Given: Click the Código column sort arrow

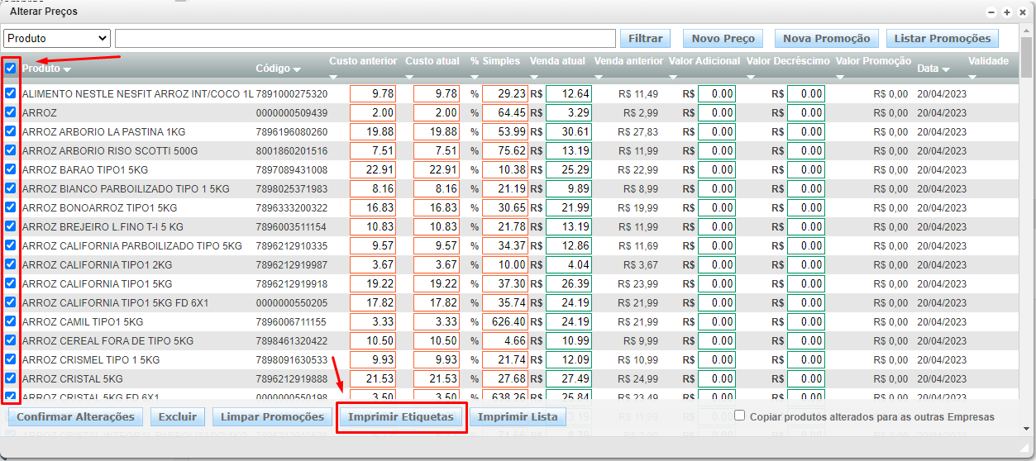Looking at the screenshot, I should [x=297, y=69].
